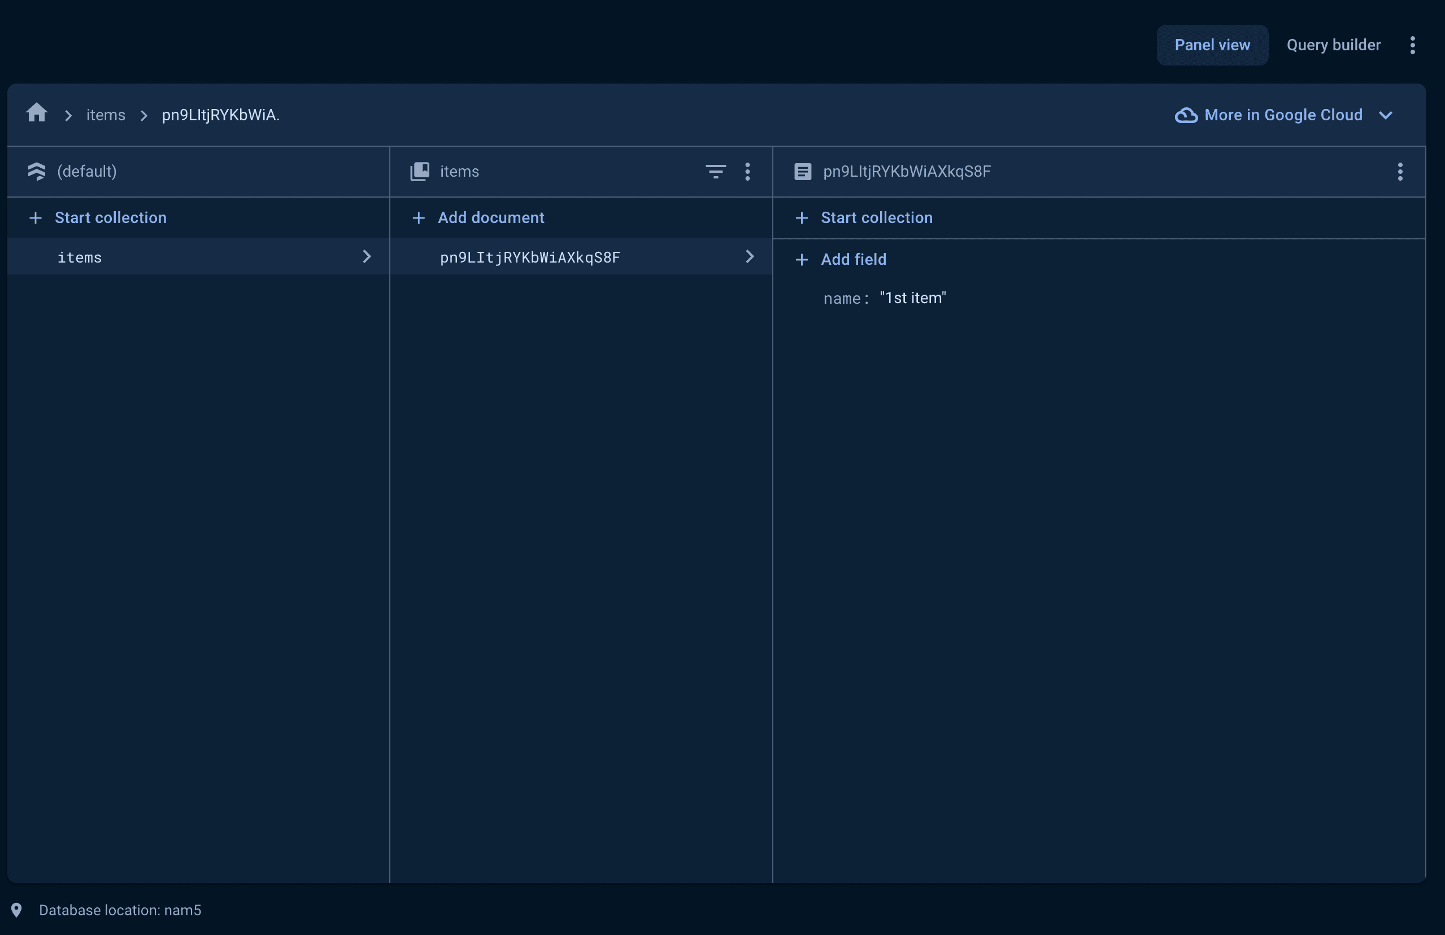Click the home breadcrumb icon
This screenshot has height=935, width=1445.
click(36, 113)
